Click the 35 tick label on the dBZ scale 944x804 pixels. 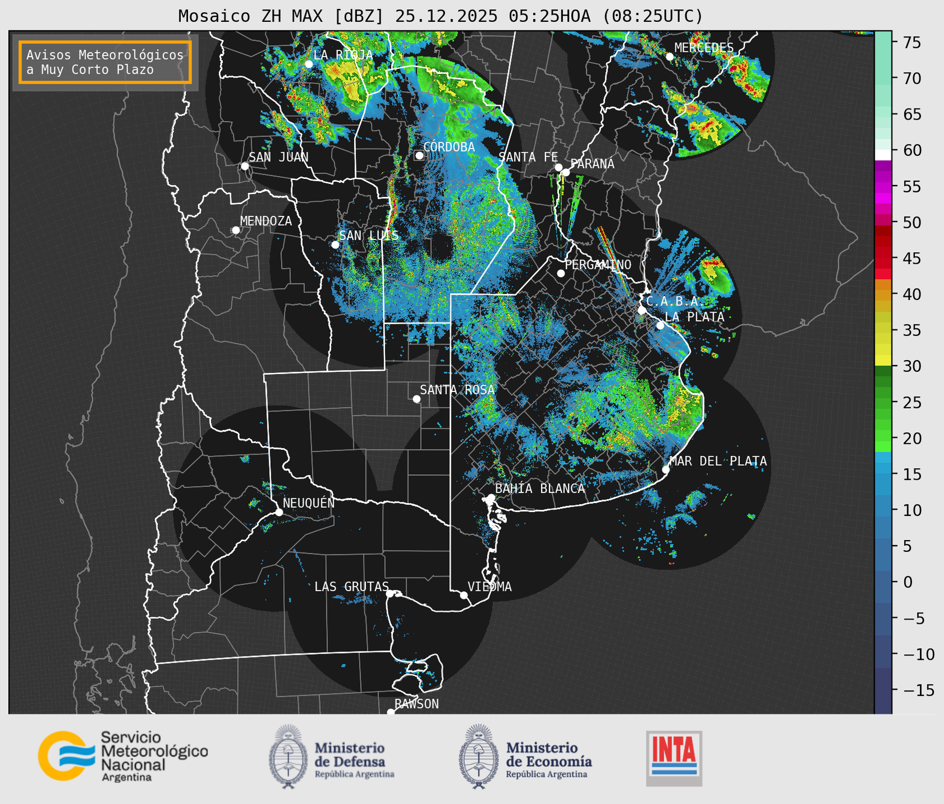coord(912,330)
